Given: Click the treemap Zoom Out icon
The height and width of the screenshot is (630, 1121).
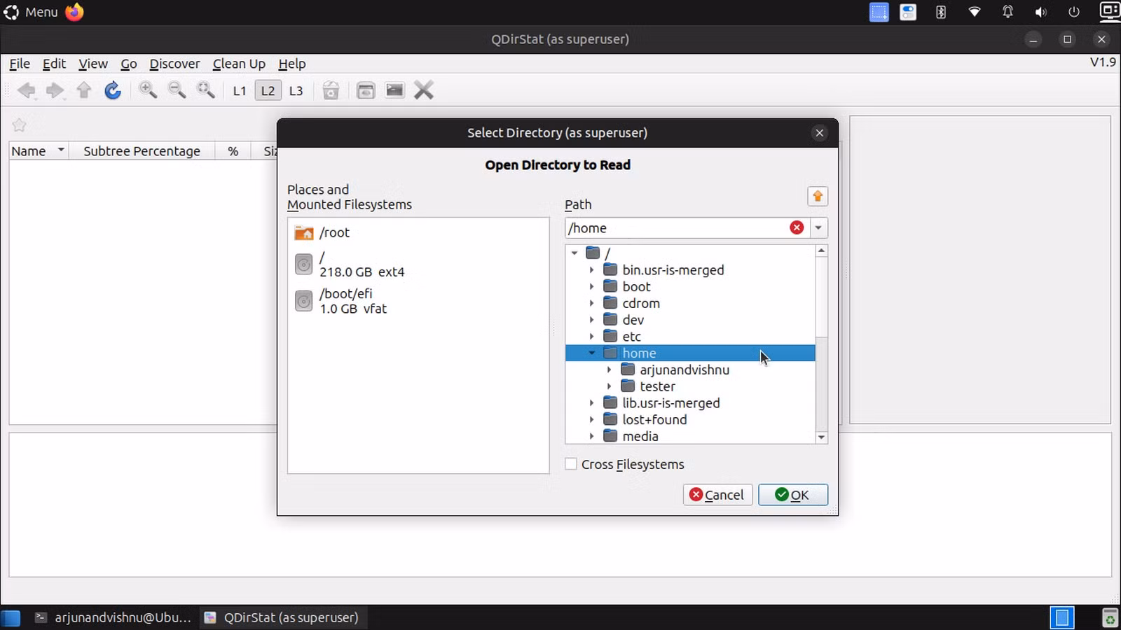Looking at the screenshot, I should (177, 90).
